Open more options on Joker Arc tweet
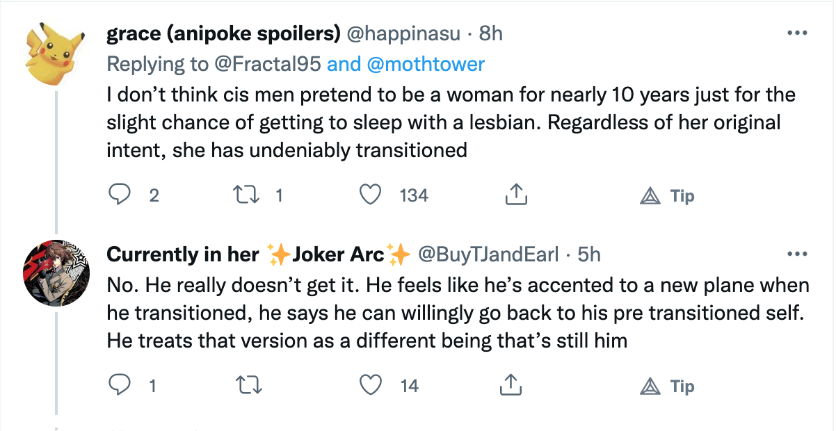The height and width of the screenshot is (431, 836). tap(796, 254)
